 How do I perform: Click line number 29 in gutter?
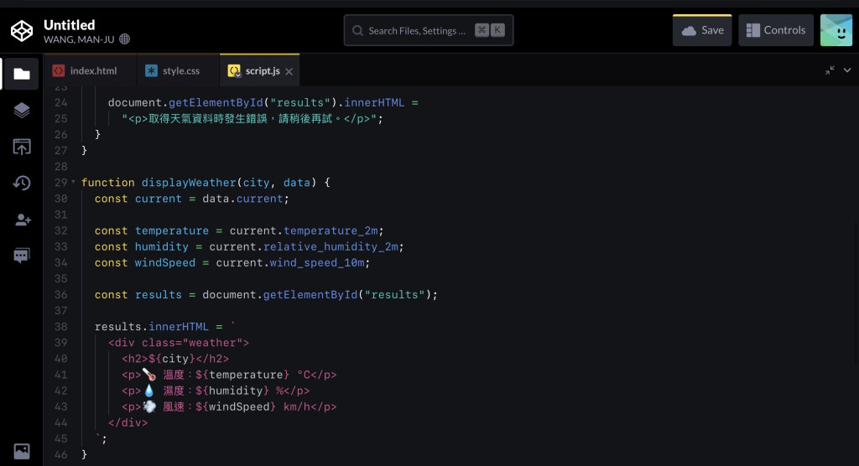(60, 183)
